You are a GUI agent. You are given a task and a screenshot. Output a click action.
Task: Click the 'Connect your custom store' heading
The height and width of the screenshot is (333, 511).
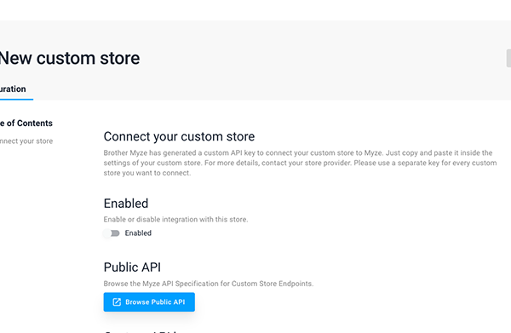pyautogui.click(x=179, y=136)
